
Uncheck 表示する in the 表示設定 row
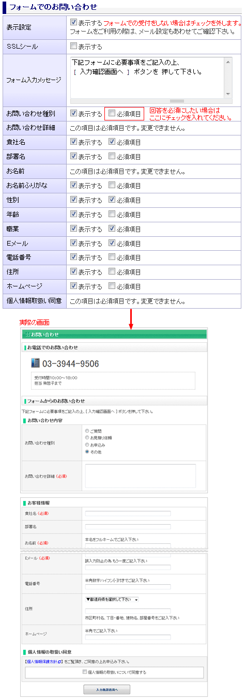pos(73,23)
